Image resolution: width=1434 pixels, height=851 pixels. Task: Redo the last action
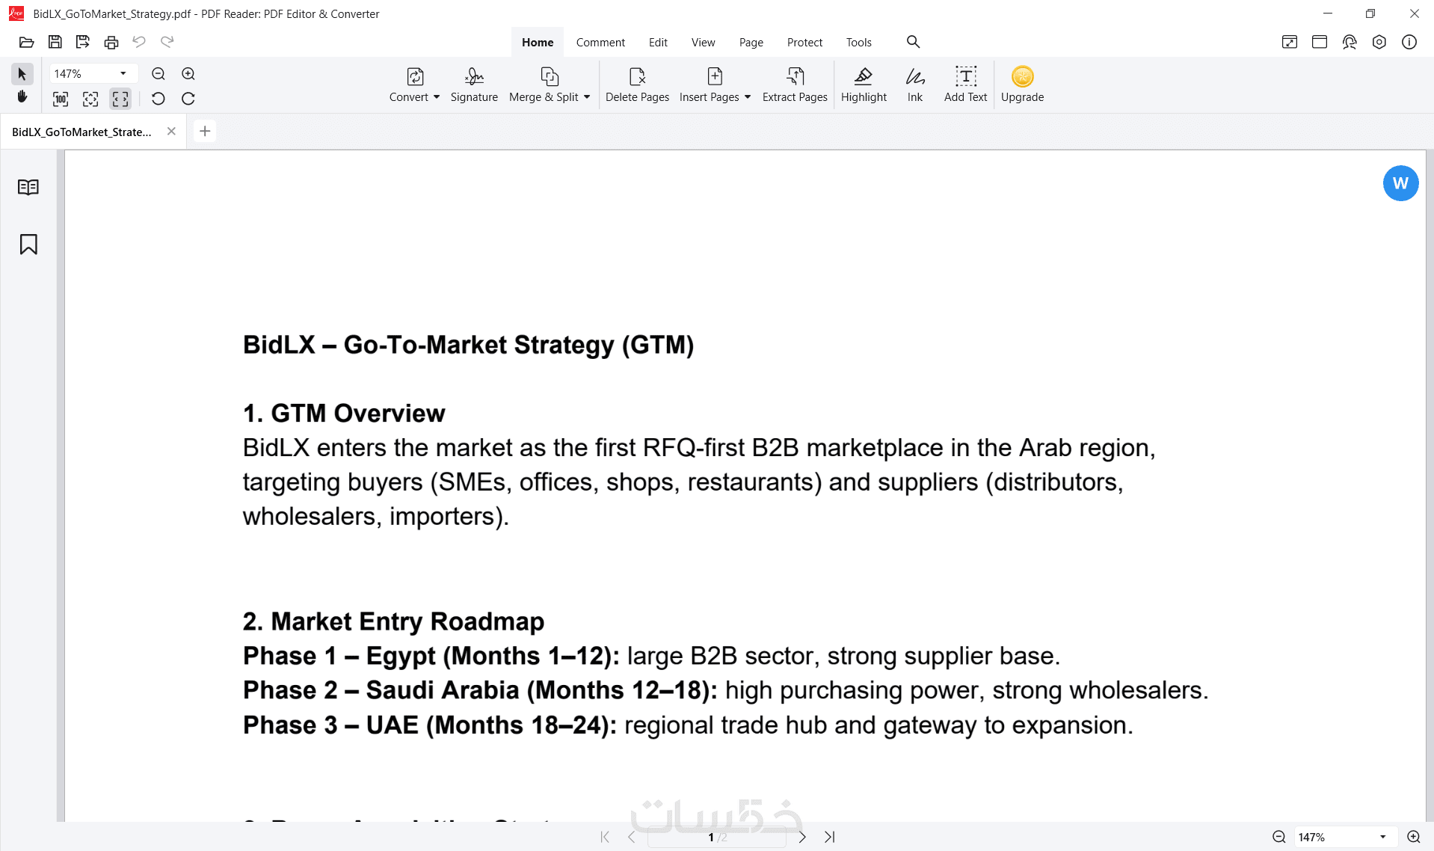coord(167,42)
